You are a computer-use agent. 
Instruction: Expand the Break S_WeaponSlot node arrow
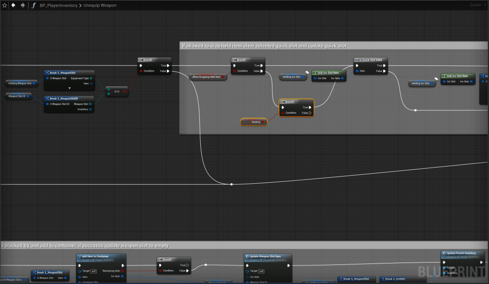point(69,88)
